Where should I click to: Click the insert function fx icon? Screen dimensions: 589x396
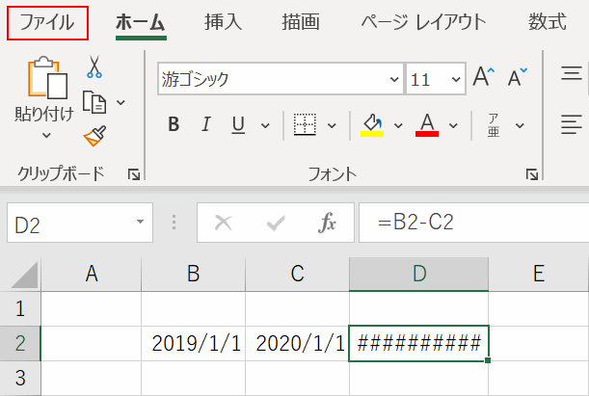[x=327, y=223]
